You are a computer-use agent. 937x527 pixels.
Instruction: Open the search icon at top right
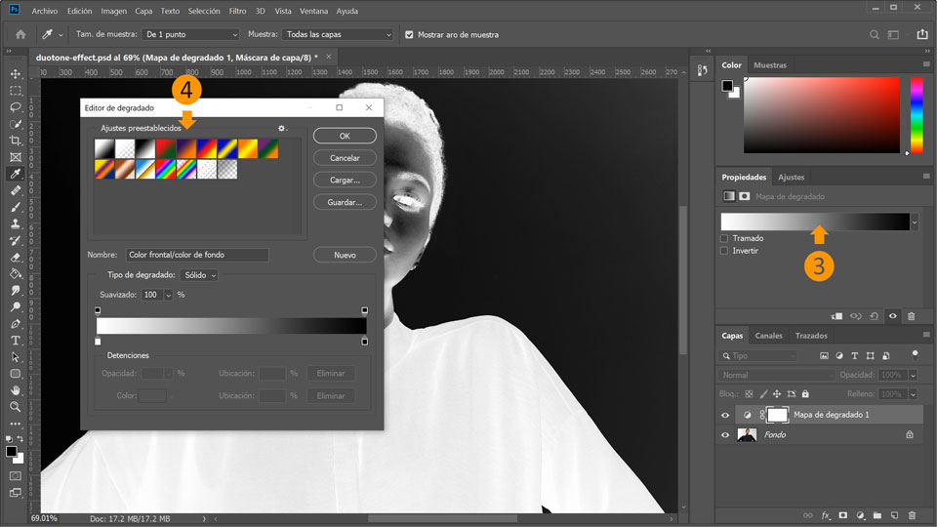(x=874, y=35)
